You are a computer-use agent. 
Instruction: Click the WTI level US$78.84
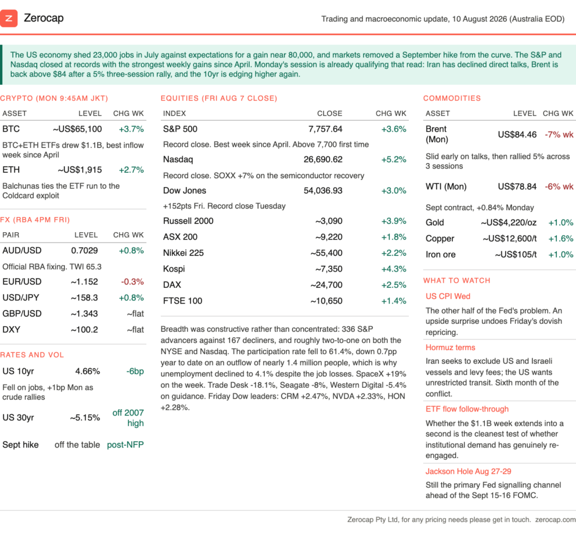click(x=517, y=187)
